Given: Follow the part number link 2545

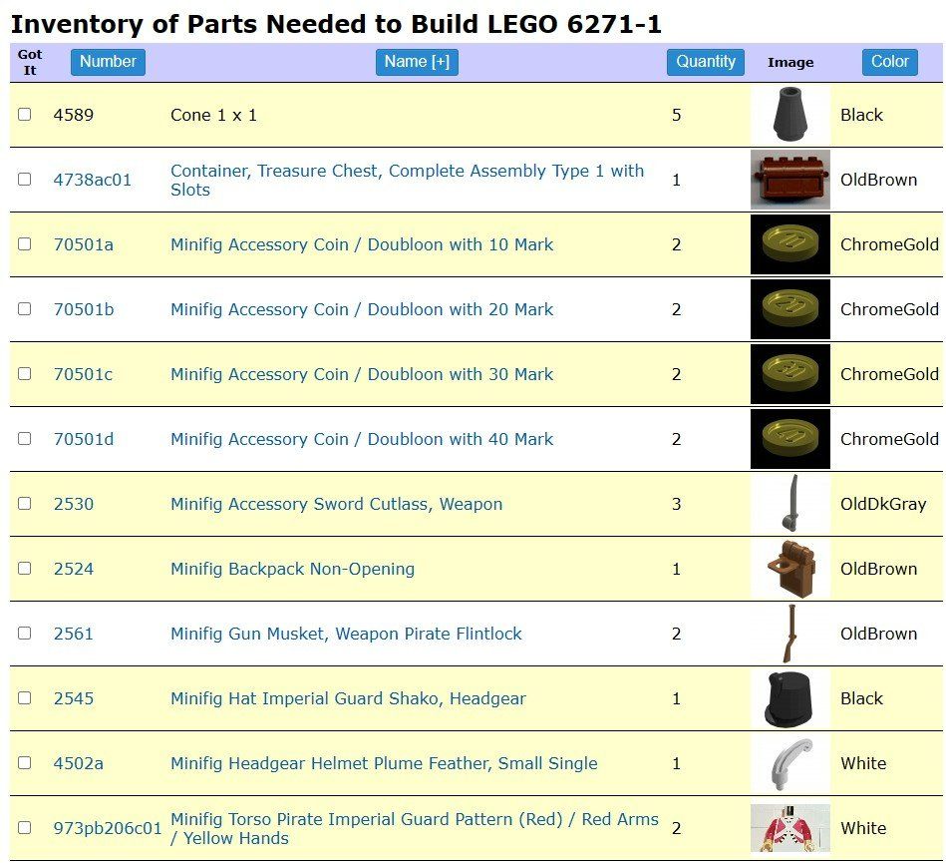Looking at the screenshot, I should click(x=74, y=698).
